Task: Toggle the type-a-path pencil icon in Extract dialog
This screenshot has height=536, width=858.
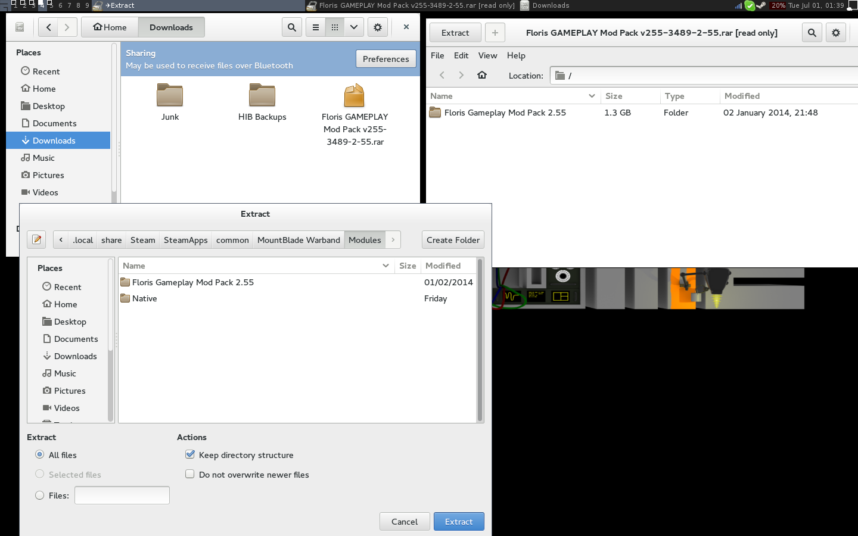Action: 37,239
